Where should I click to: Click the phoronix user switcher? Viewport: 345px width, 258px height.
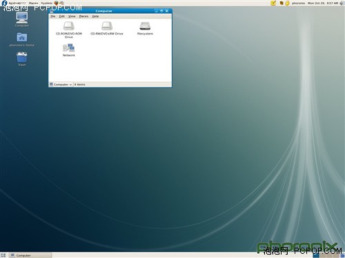(298, 3)
